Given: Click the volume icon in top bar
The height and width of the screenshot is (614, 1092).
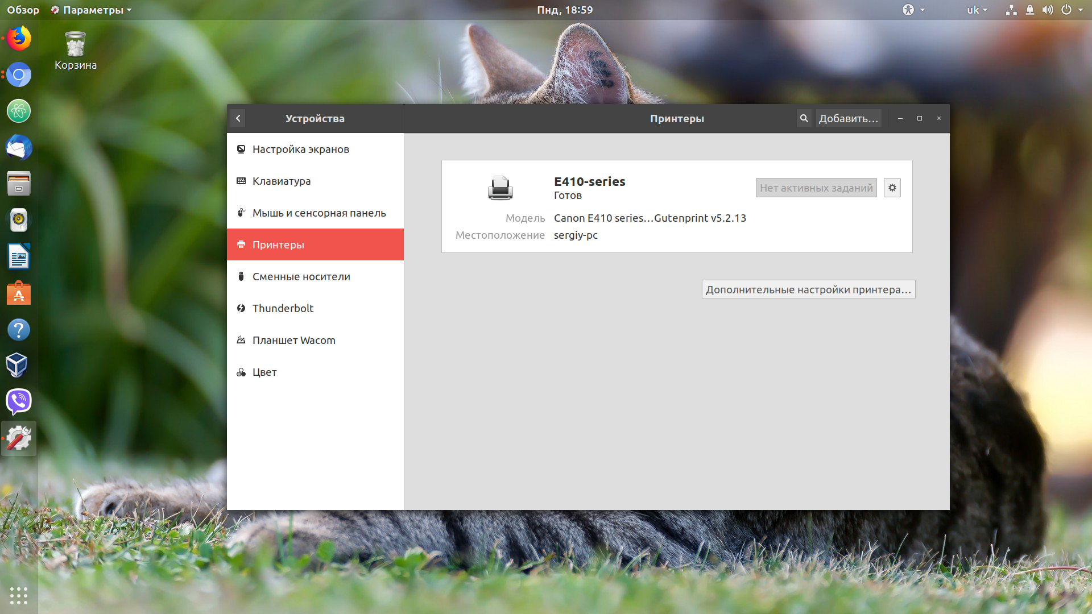Looking at the screenshot, I should [x=1048, y=10].
